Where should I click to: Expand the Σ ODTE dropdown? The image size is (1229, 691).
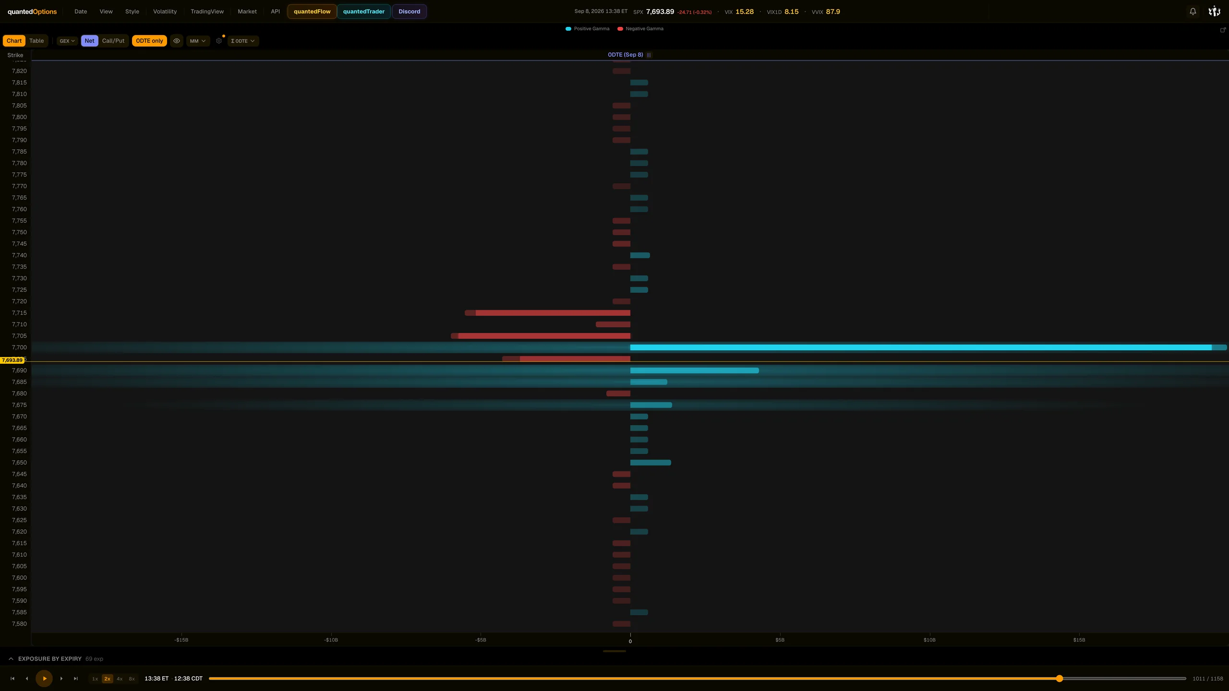point(243,41)
